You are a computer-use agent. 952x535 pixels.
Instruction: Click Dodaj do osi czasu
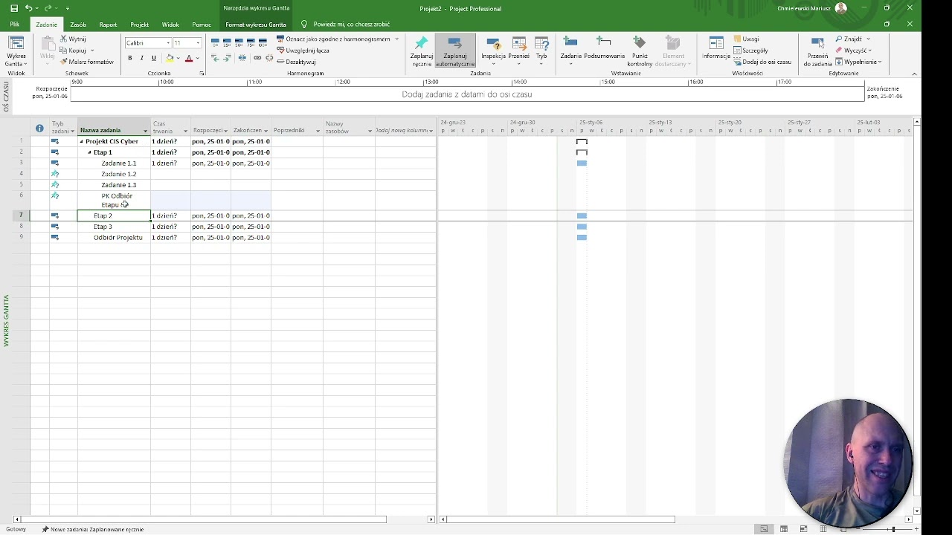click(762, 62)
